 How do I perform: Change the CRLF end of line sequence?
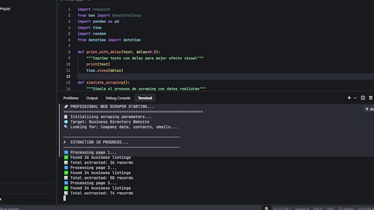pos(330,208)
